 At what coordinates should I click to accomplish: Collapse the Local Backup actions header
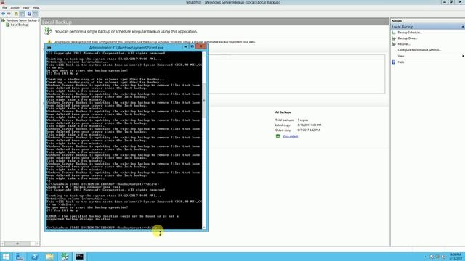coord(463,27)
